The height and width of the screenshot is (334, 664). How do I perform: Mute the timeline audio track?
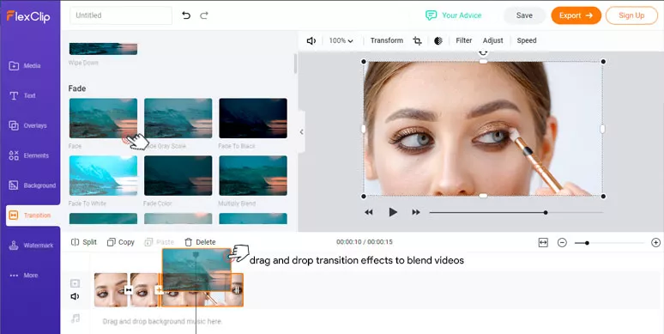(x=75, y=296)
